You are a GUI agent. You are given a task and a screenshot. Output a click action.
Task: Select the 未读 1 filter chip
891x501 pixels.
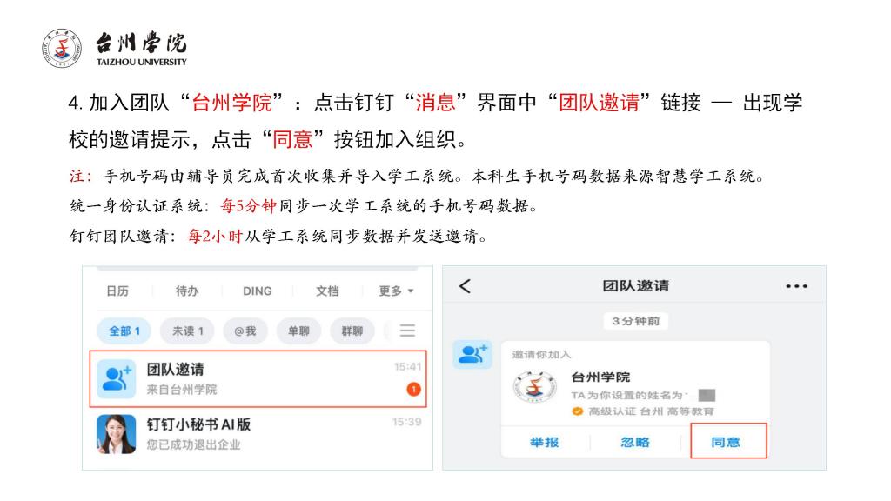click(187, 331)
